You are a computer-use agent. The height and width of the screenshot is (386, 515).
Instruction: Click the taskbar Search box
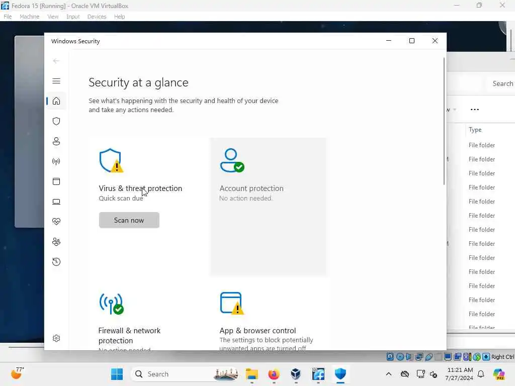click(185, 374)
